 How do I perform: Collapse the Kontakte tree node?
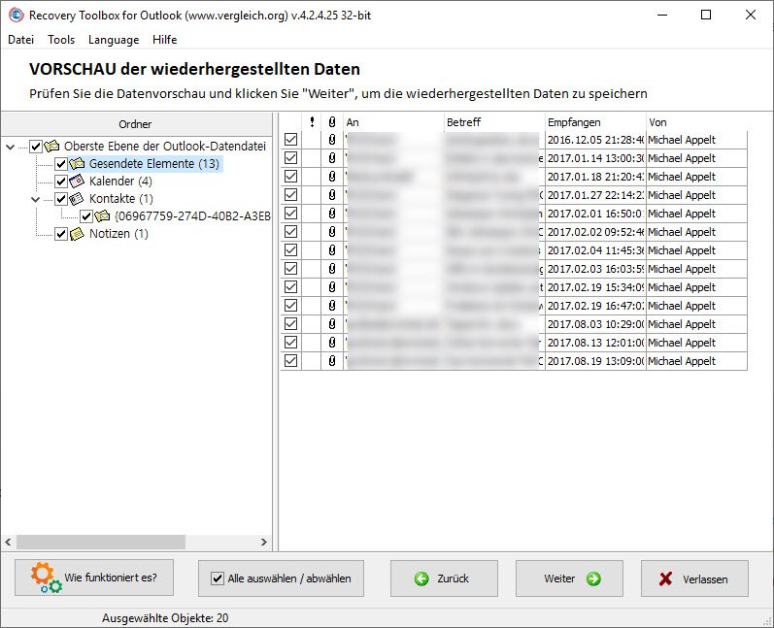pos(35,199)
